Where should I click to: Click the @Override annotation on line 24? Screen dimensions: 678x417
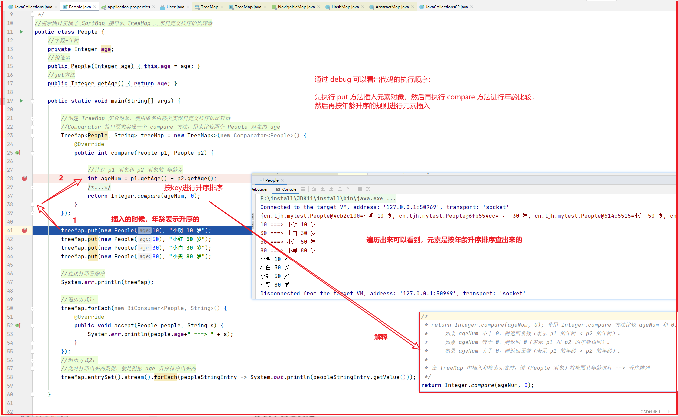(89, 144)
